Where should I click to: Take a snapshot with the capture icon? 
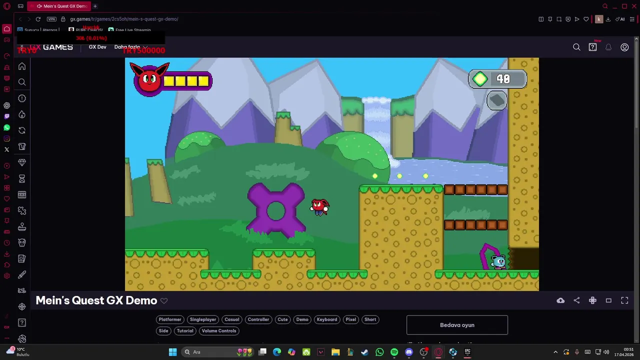(559, 19)
